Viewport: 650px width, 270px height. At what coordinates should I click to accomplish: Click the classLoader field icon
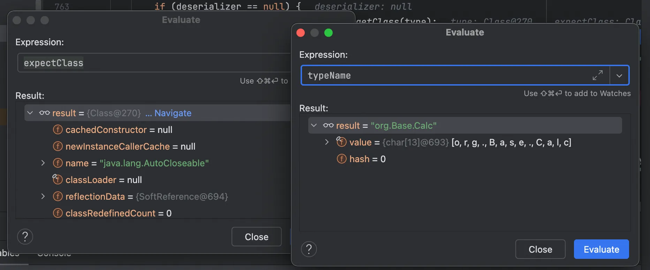pyautogui.click(x=58, y=180)
